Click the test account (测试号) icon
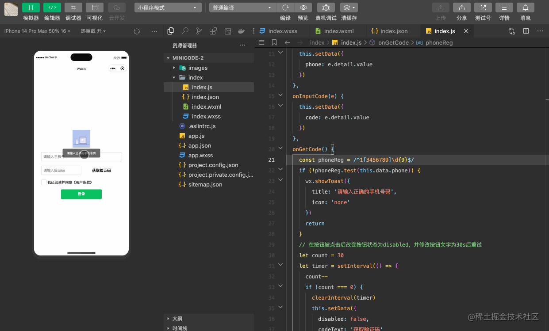Image resolution: width=549 pixels, height=331 pixels. pyautogui.click(x=483, y=8)
